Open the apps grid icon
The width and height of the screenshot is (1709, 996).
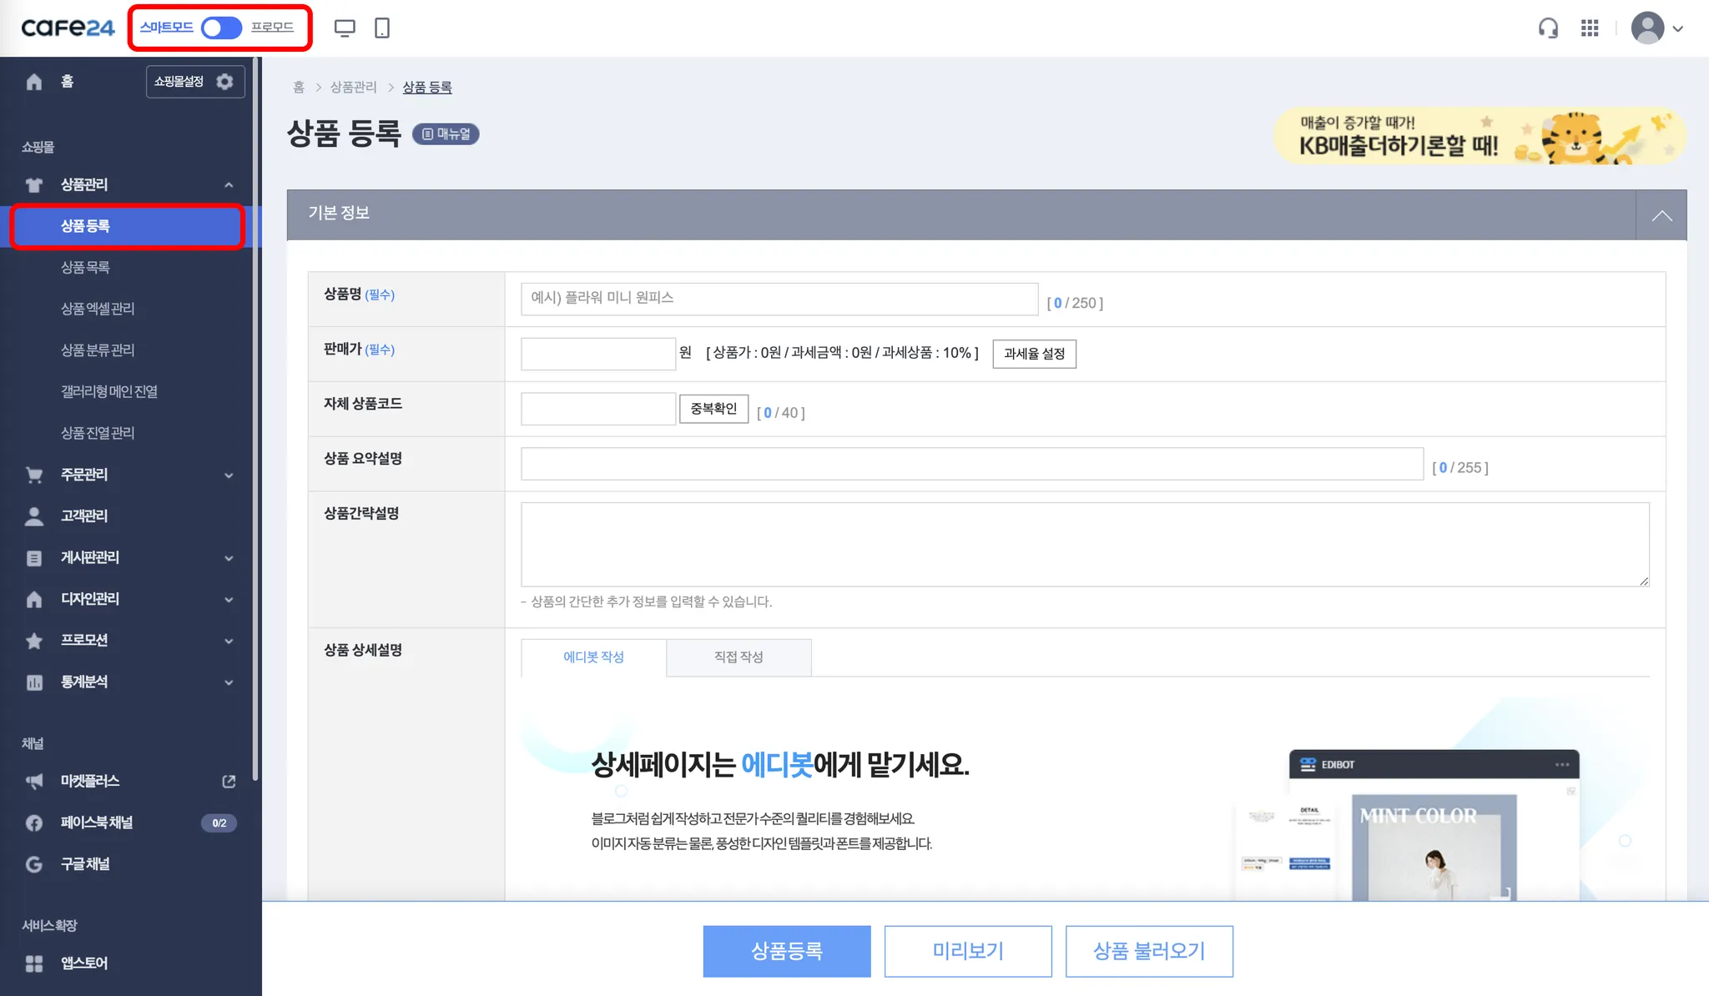click(x=1590, y=28)
